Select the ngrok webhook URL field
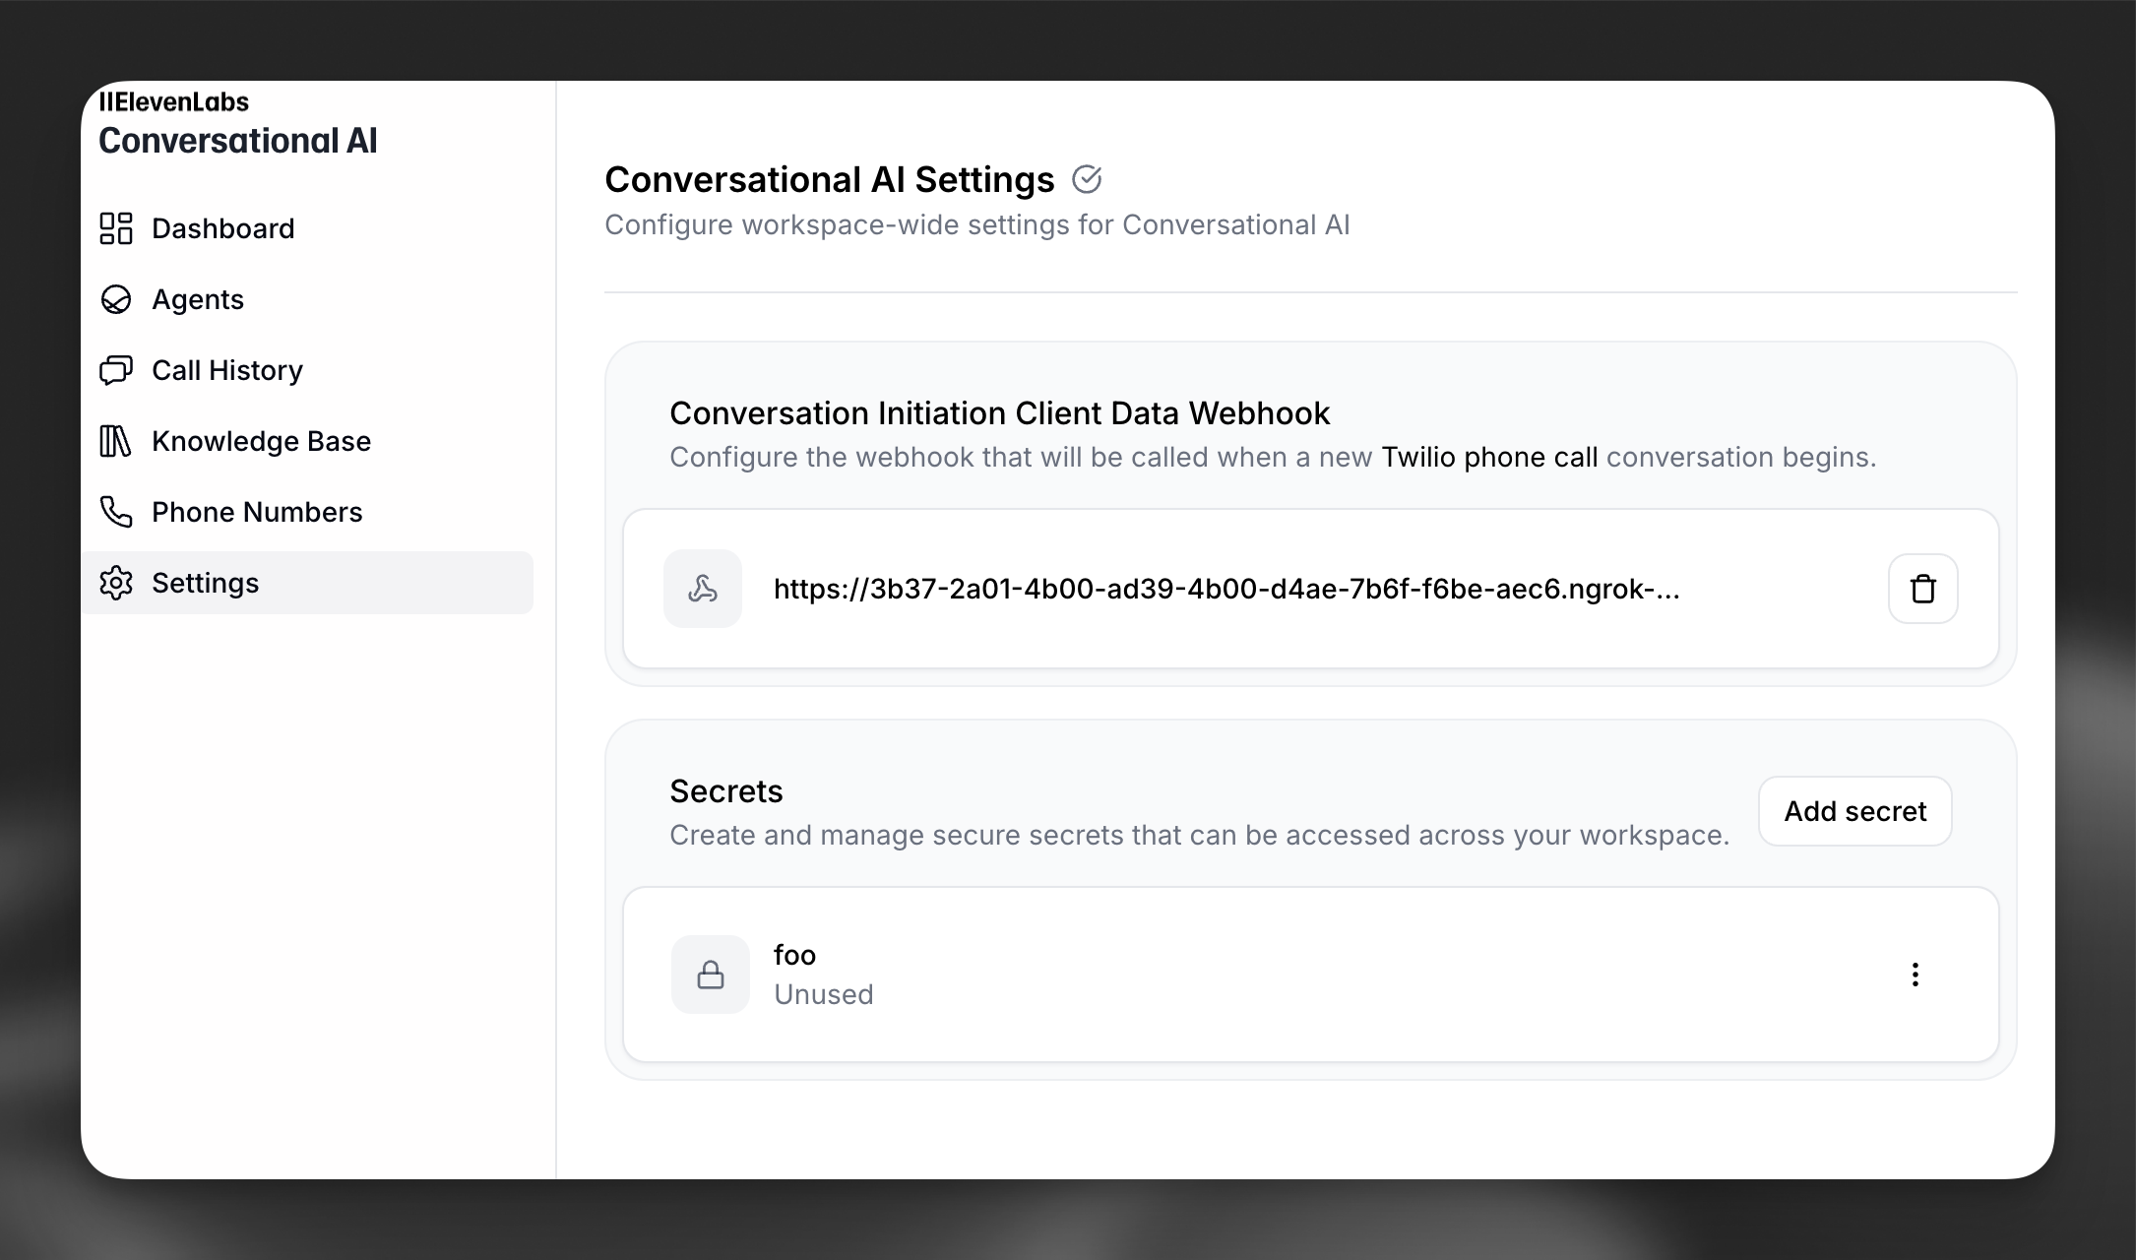Viewport: 2136px width, 1260px height. pyautogui.click(x=1225, y=588)
